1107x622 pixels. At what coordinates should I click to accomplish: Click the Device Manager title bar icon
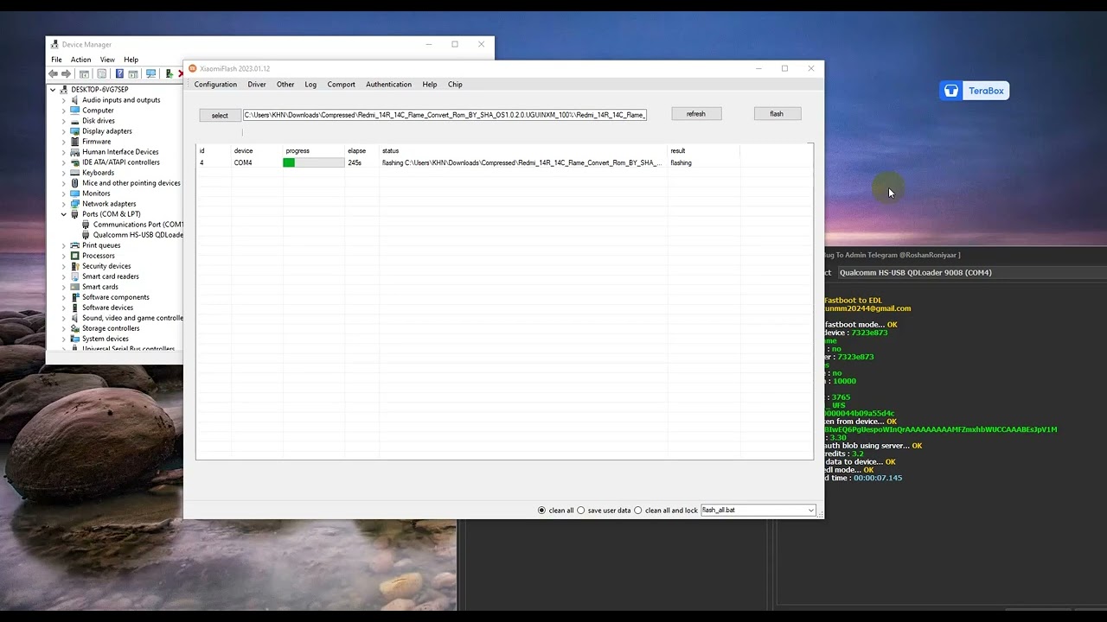[x=54, y=44]
